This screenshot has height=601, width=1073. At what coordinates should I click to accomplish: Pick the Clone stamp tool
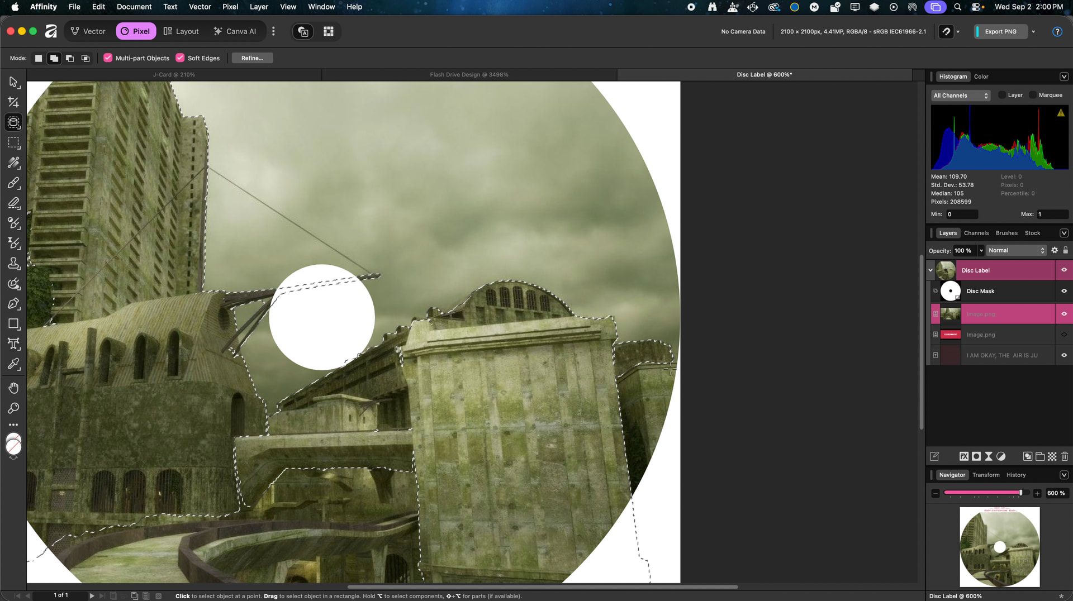click(13, 263)
